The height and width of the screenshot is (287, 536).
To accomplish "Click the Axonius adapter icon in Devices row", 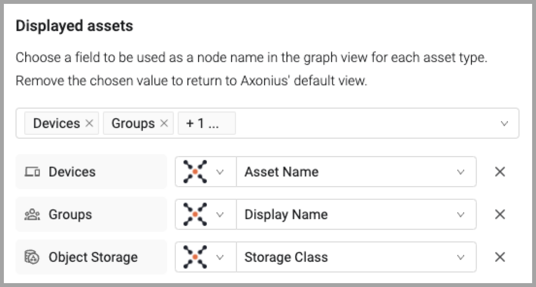I will (195, 172).
